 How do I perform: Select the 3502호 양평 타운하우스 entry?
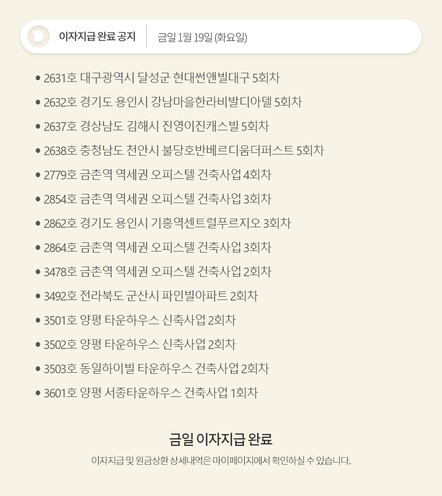(x=140, y=345)
